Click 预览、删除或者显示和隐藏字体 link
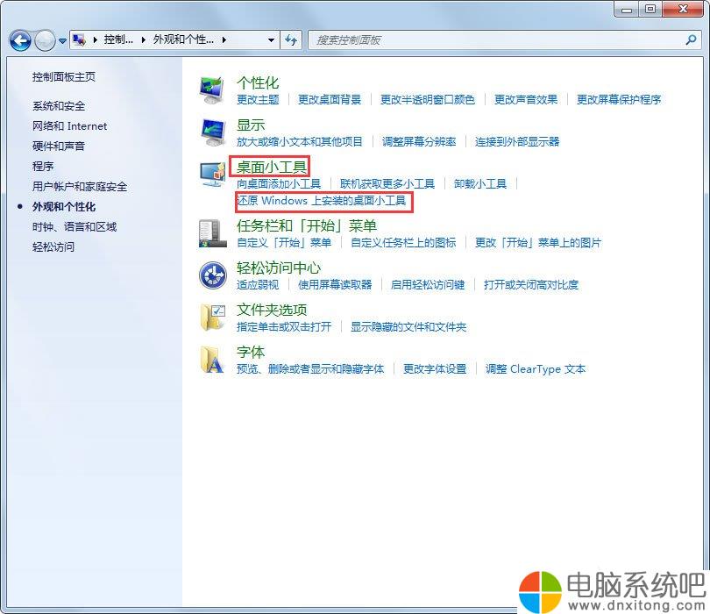Screen dimensions: 710x614 coord(310,369)
